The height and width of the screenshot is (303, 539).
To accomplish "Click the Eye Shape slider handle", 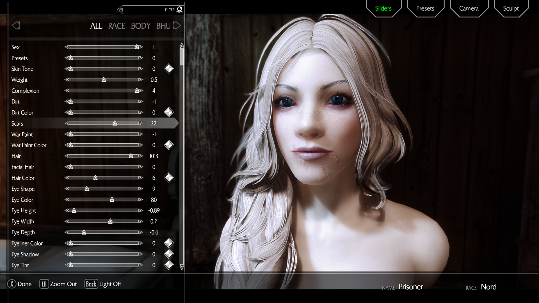I will (87, 189).
